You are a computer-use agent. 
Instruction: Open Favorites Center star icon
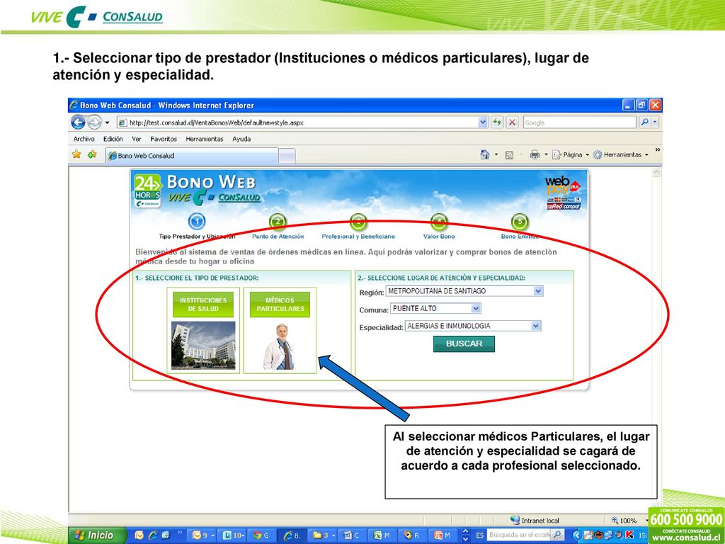click(76, 154)
